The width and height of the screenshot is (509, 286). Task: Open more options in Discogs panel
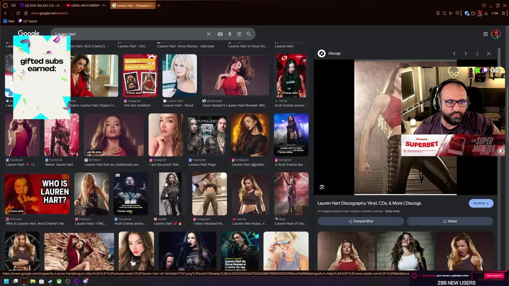477,53
